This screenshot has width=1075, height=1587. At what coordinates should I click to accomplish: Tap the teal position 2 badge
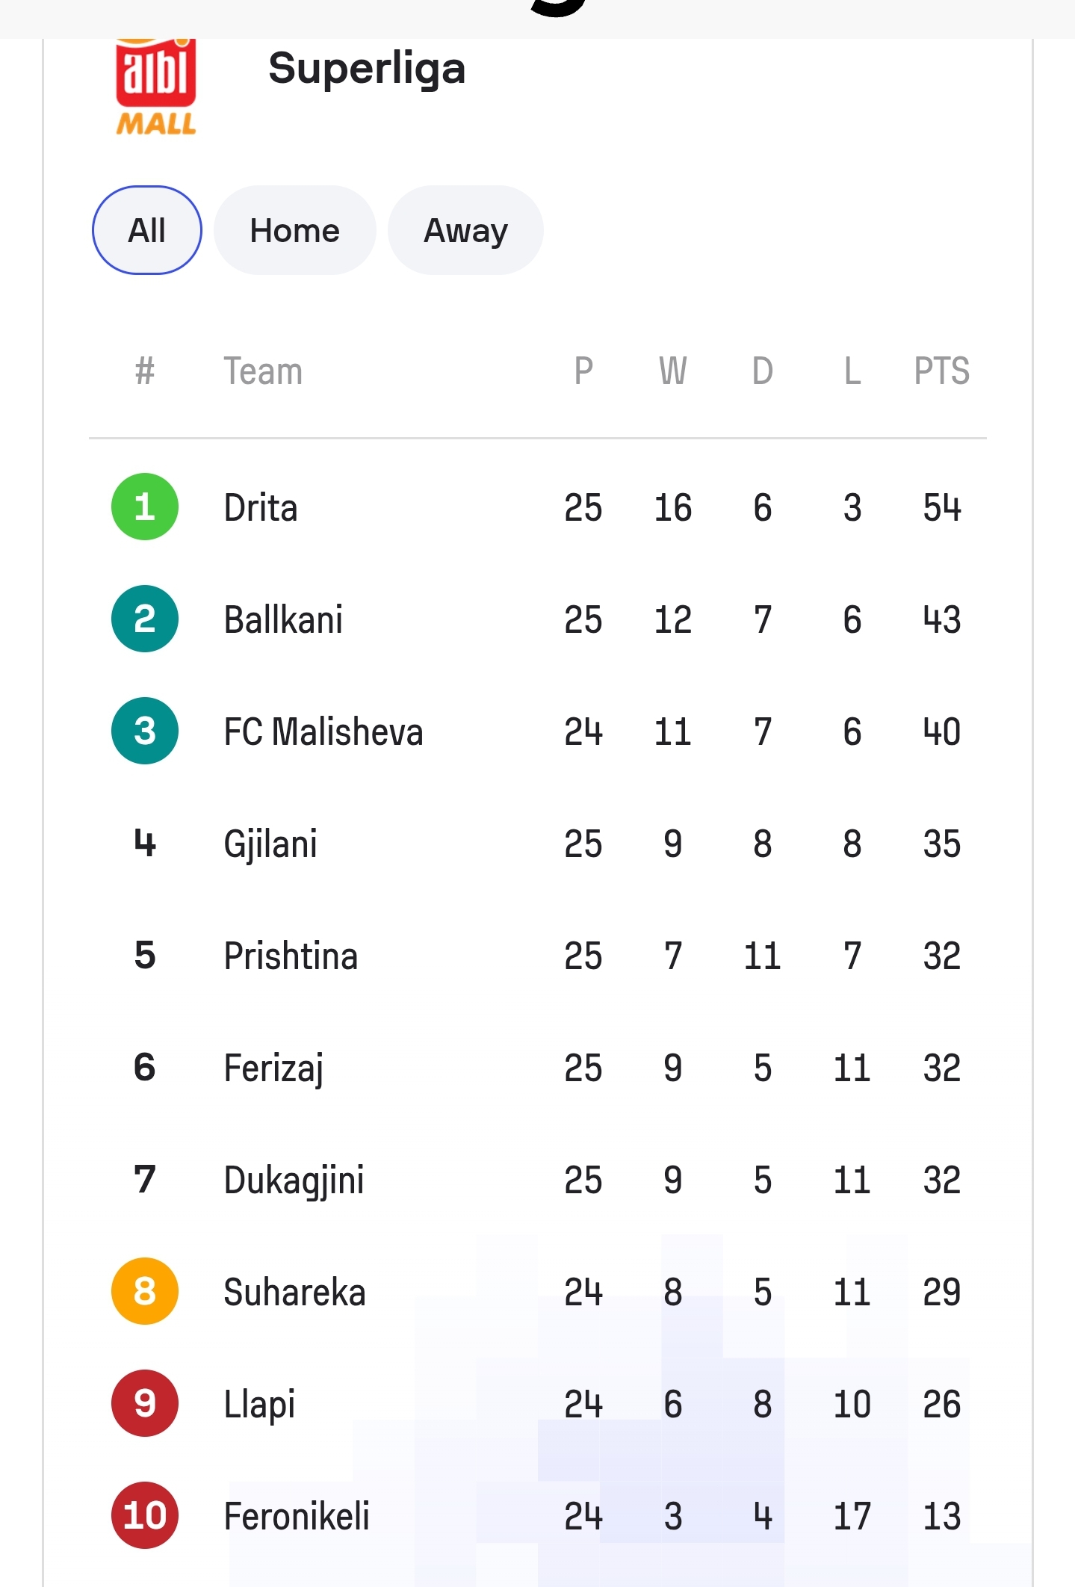coord(145,619)
